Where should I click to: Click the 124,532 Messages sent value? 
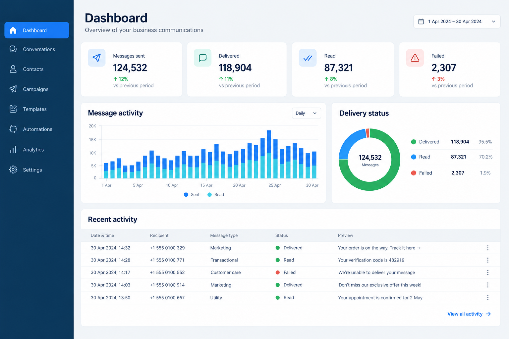[130, 68]
